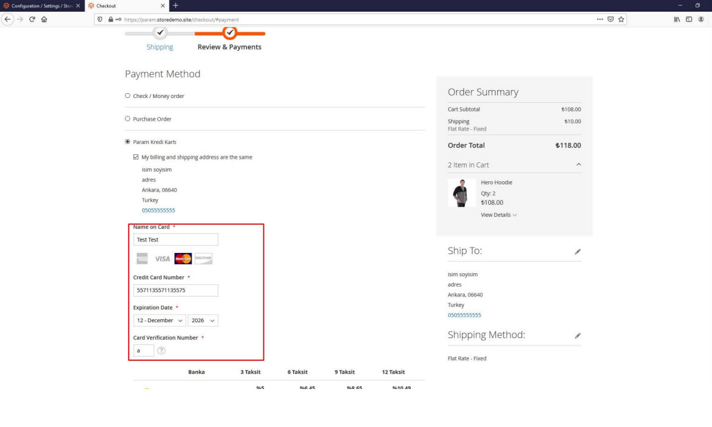Click the 3 Taksit column header

(x=250, y=372)
